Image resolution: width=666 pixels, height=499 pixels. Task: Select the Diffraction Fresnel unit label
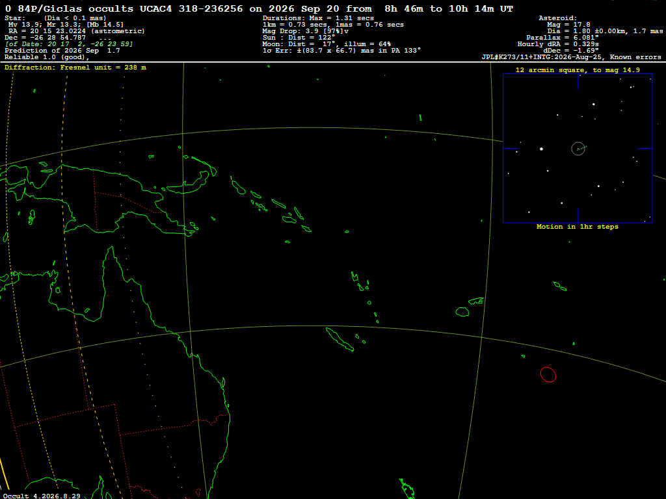click(x=75, y=68)
